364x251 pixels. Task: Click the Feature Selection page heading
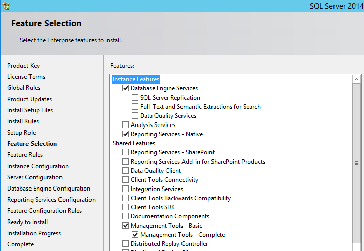pos(46,23)
